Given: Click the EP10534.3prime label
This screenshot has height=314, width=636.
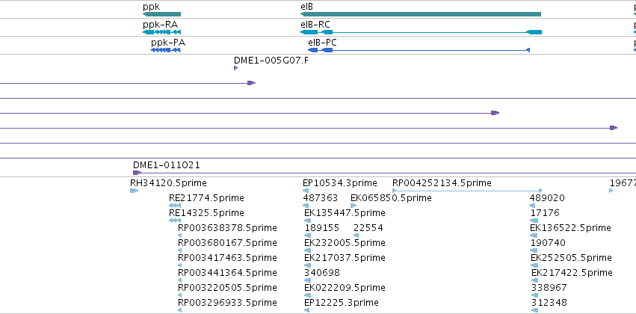Looking at the screenshot, I should (340, 183).
